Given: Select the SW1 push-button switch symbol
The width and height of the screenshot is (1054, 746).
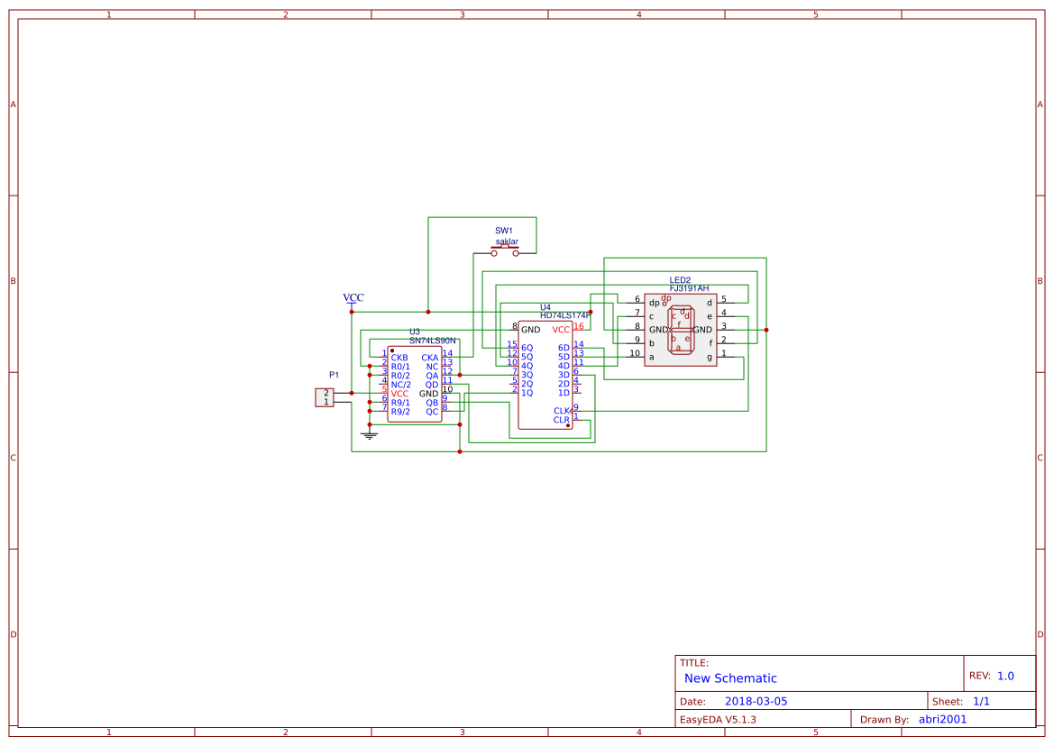Looking at the screenshot, I should point(505,251).
